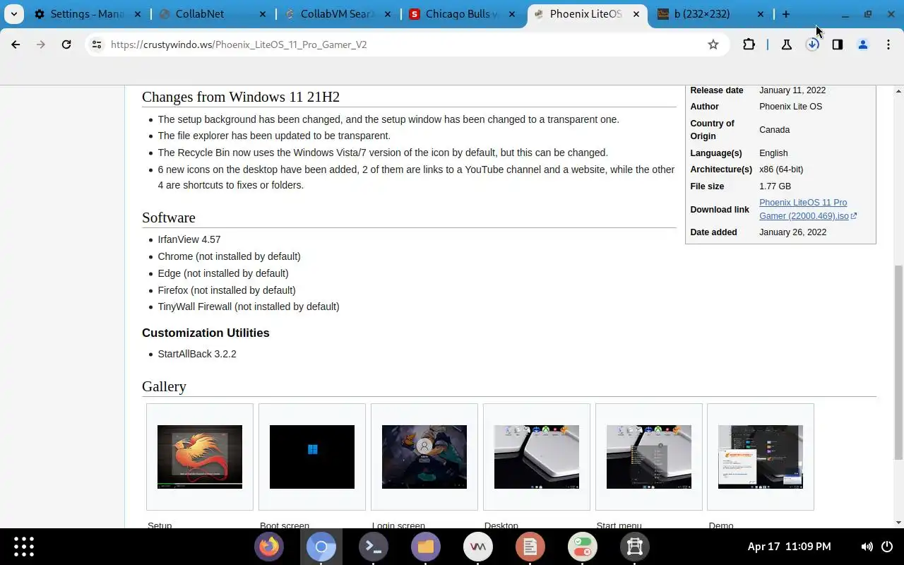This screenshot has width=904, height=565.
Task: Switch to the Settings tab
Action: point(88,14)
